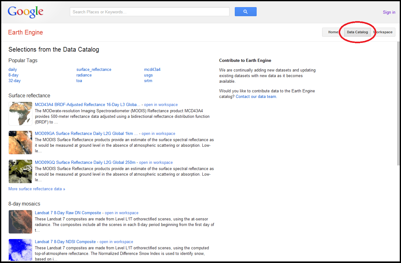Expand the MCD43A4 description ellipsis link
Screen dimensions: 401x263
click(x=56, y=122)
